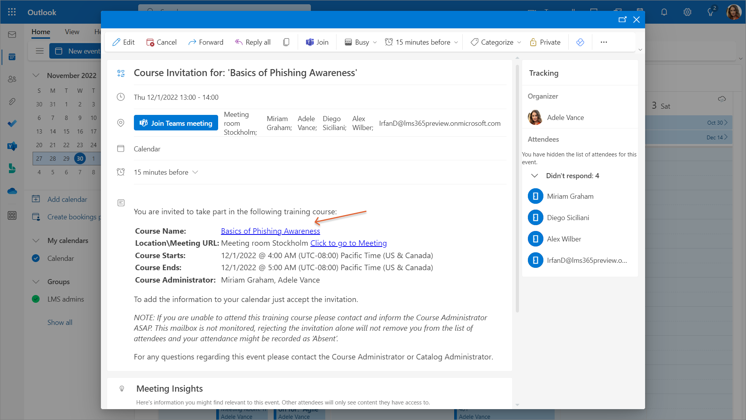
Task: Toggle the Calendar checkbox under My calendars
Action: [x=36, y=259]
